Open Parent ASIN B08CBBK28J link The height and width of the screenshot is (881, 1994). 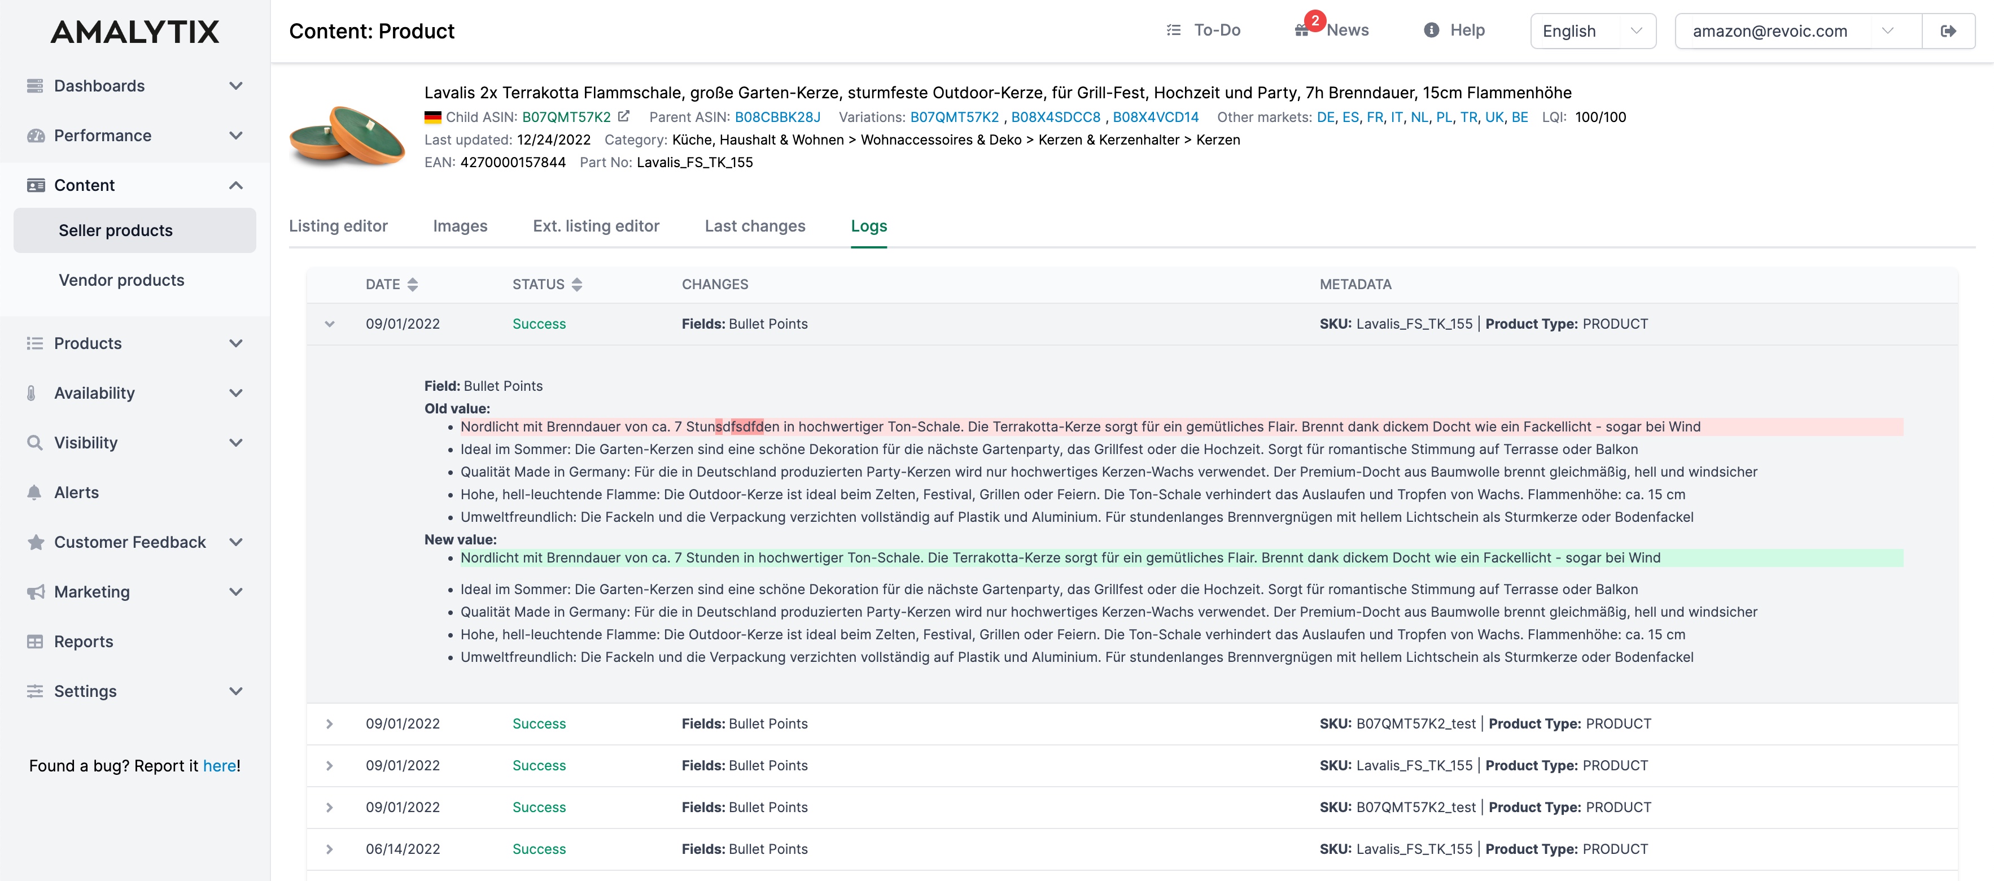777,117
